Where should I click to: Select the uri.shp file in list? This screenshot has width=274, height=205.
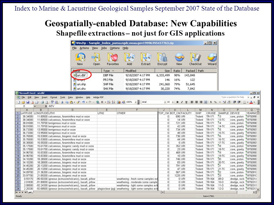[80, 84]
